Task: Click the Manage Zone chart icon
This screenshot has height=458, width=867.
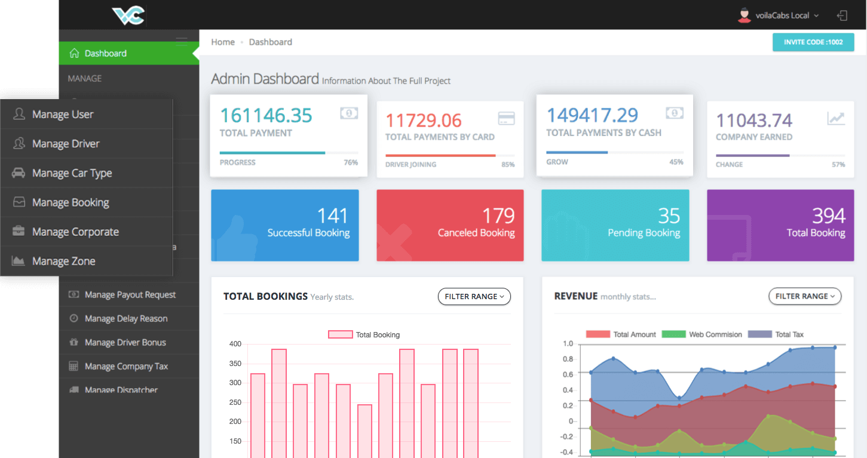Action: tap(19, 261)
